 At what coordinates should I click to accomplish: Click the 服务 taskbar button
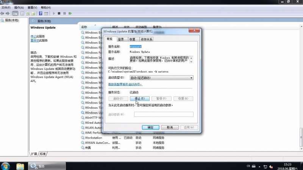(x=47, y=166)
